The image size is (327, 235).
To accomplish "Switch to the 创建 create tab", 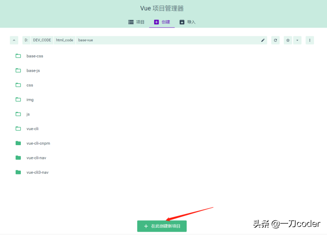I will (162, 22).
